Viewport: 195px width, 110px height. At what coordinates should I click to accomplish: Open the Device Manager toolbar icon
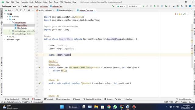pyautogui.click(x=178, y=6)
